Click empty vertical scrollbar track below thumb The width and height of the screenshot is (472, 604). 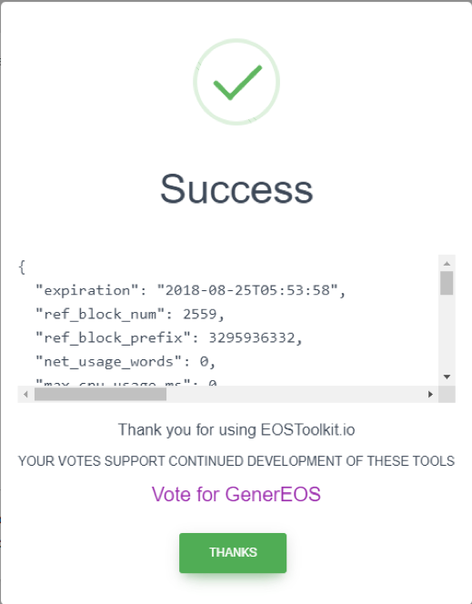click(x=447, y=332)
